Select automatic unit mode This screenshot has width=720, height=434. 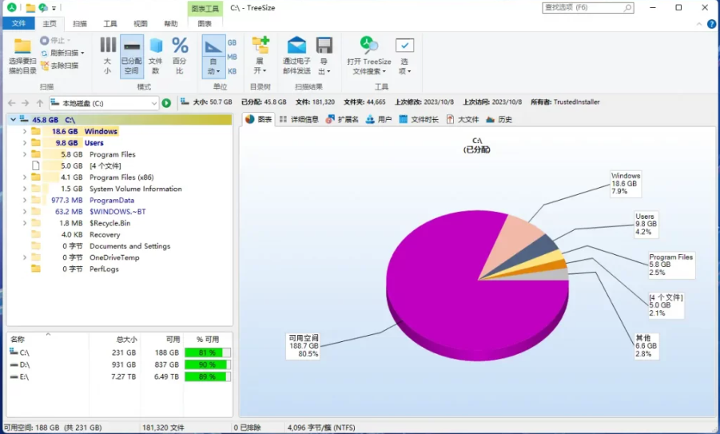click(213, 56)
